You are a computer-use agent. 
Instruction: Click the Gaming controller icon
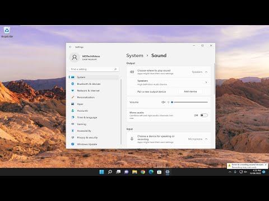point(73,124)
